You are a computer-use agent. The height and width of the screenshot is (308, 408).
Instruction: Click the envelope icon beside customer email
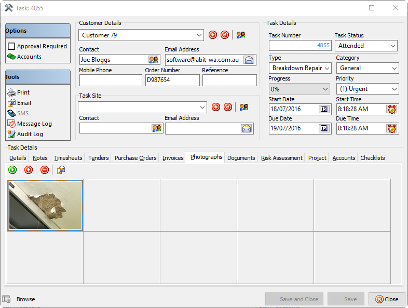pos(250,60)
